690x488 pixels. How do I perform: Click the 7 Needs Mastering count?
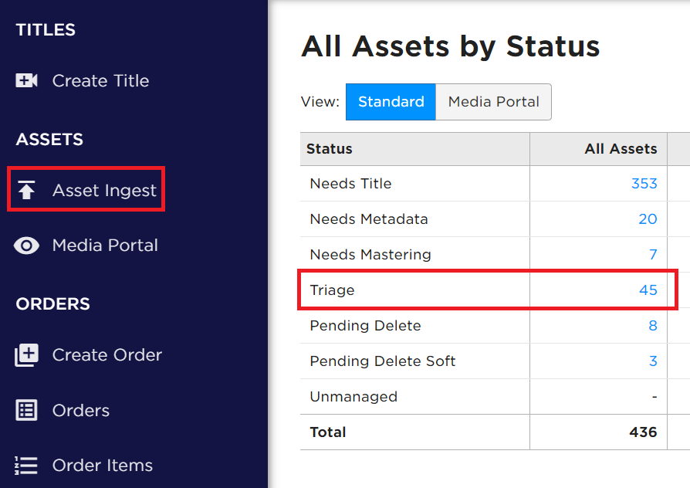[x=653, y=255]
